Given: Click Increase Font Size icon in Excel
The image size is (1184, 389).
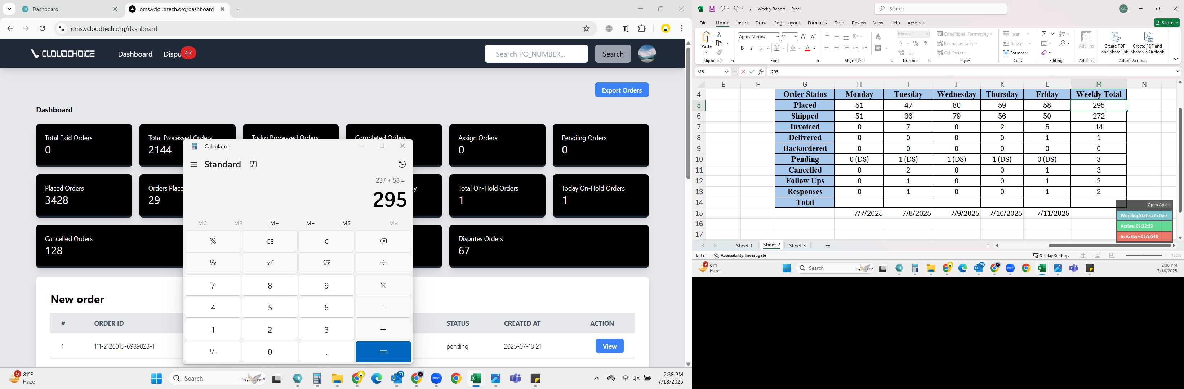Looking at the screenshot, I should click(x=804, y=36).
